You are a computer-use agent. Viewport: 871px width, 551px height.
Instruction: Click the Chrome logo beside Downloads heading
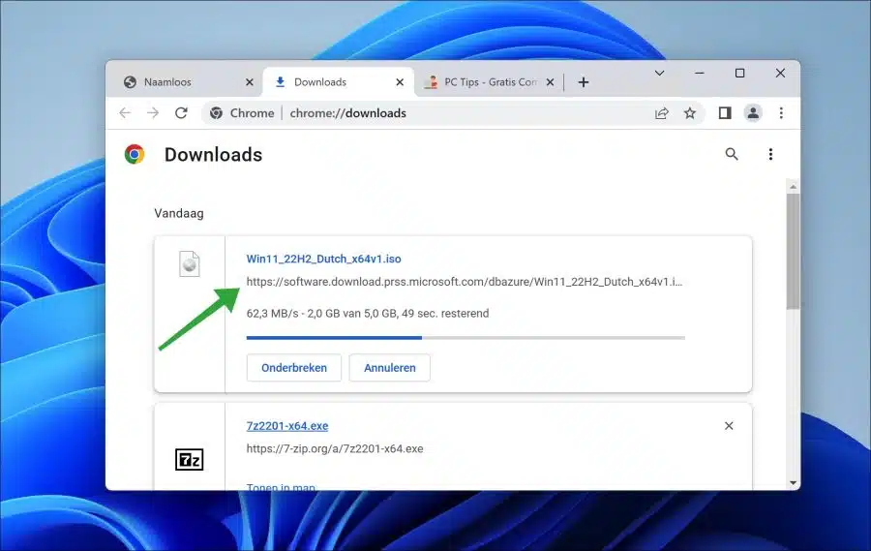tap(135, 154)
